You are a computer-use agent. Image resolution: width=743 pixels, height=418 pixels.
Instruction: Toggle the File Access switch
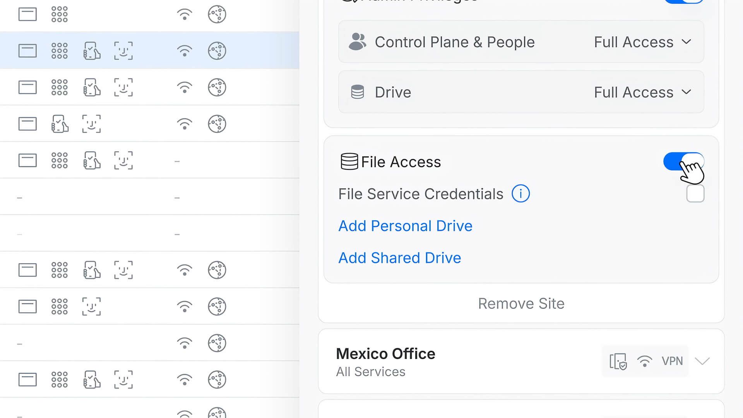pos(683,161)
